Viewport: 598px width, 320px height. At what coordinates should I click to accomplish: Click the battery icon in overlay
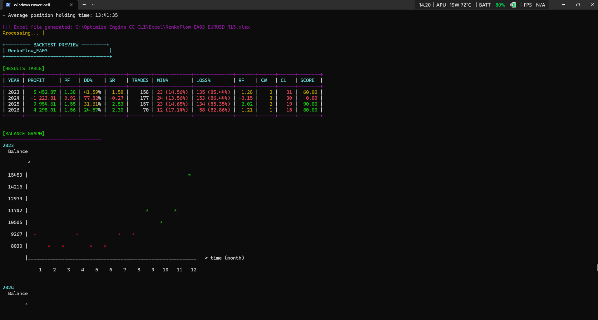coord(513,5)
